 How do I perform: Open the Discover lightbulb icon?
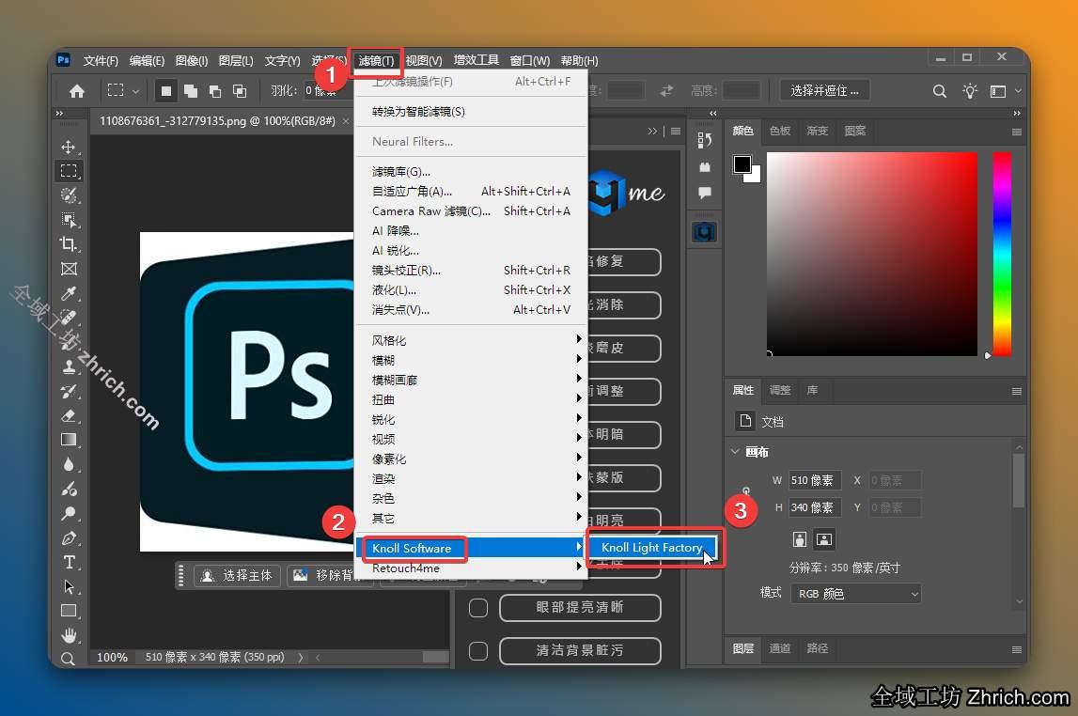(969, 91)
